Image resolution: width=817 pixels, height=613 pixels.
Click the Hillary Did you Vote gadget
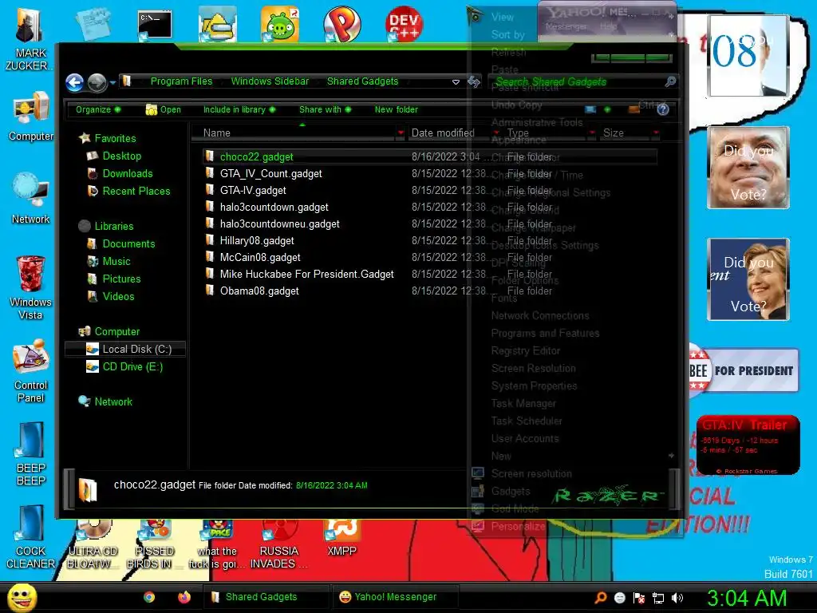(748, 279)
